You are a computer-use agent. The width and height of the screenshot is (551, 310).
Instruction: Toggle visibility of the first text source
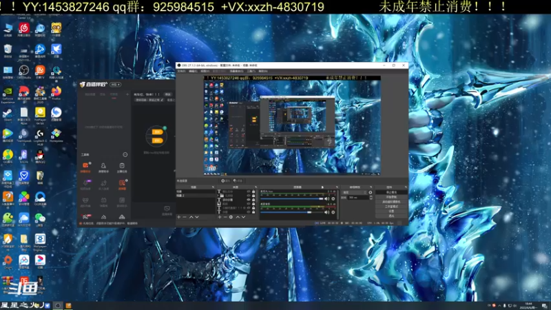coord(249,192)
